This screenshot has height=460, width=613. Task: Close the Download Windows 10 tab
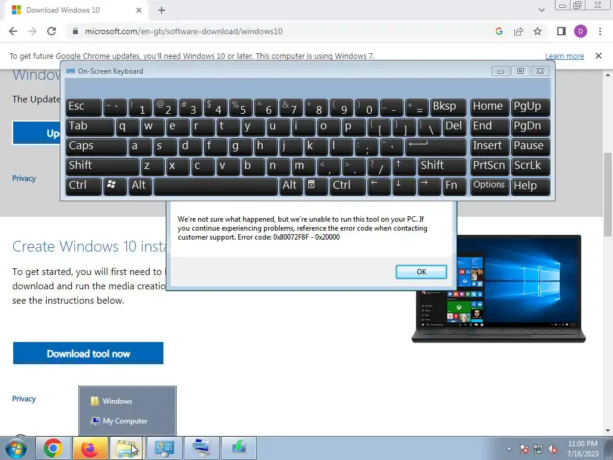[x=139, y=10]
